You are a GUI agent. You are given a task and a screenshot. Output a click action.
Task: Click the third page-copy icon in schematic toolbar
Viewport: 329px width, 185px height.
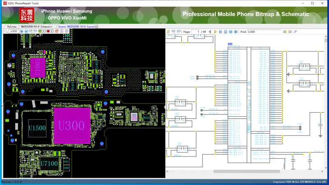178,32
